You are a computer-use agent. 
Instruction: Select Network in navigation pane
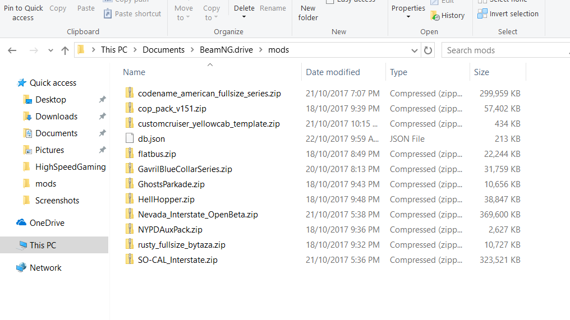coord(45,268)
